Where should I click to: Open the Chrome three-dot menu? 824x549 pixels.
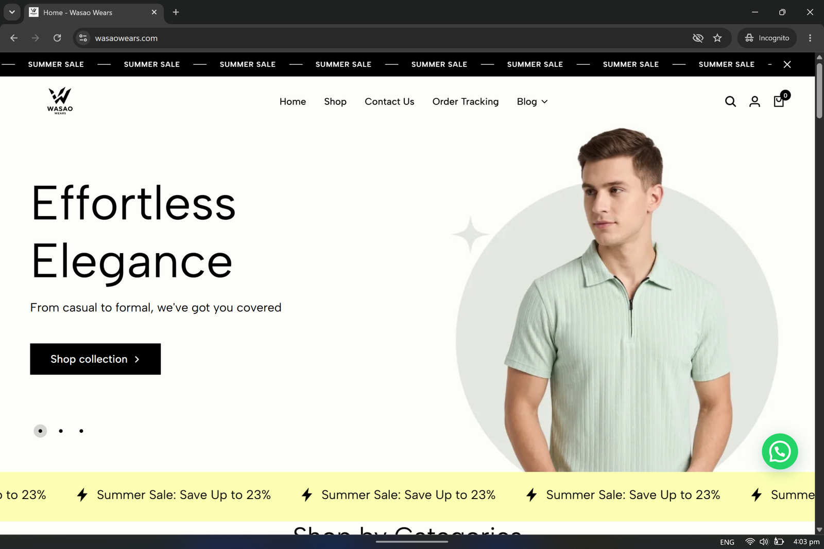coord(810,38)
